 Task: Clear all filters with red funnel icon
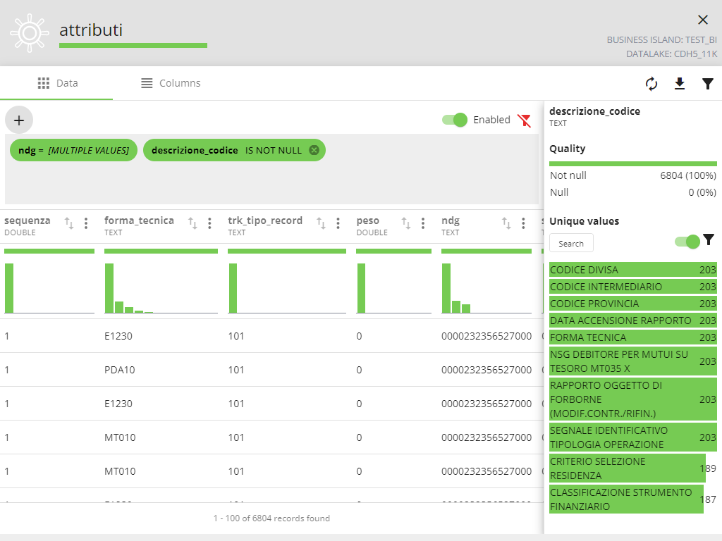524,120
